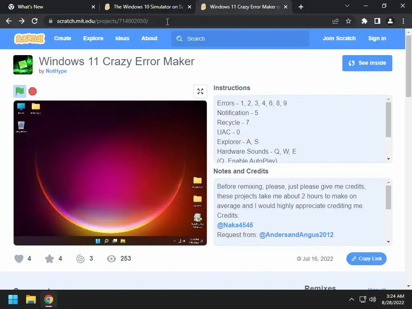Click the page's main vertical scrollbar
Image resolution: width=412 pixels, height=309 pixels.
coord(408,66)
